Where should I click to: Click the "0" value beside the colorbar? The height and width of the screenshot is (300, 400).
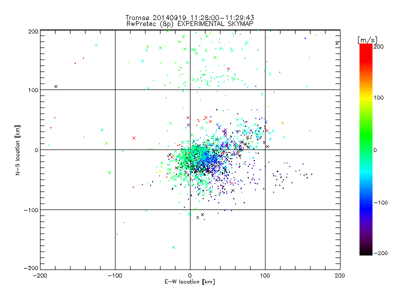click(x=375, y=150)
